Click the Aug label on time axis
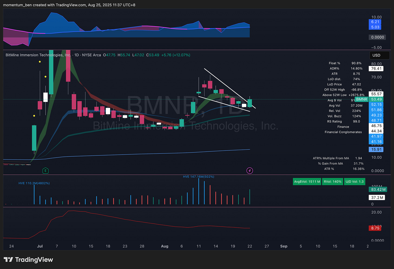 [165, 246]
